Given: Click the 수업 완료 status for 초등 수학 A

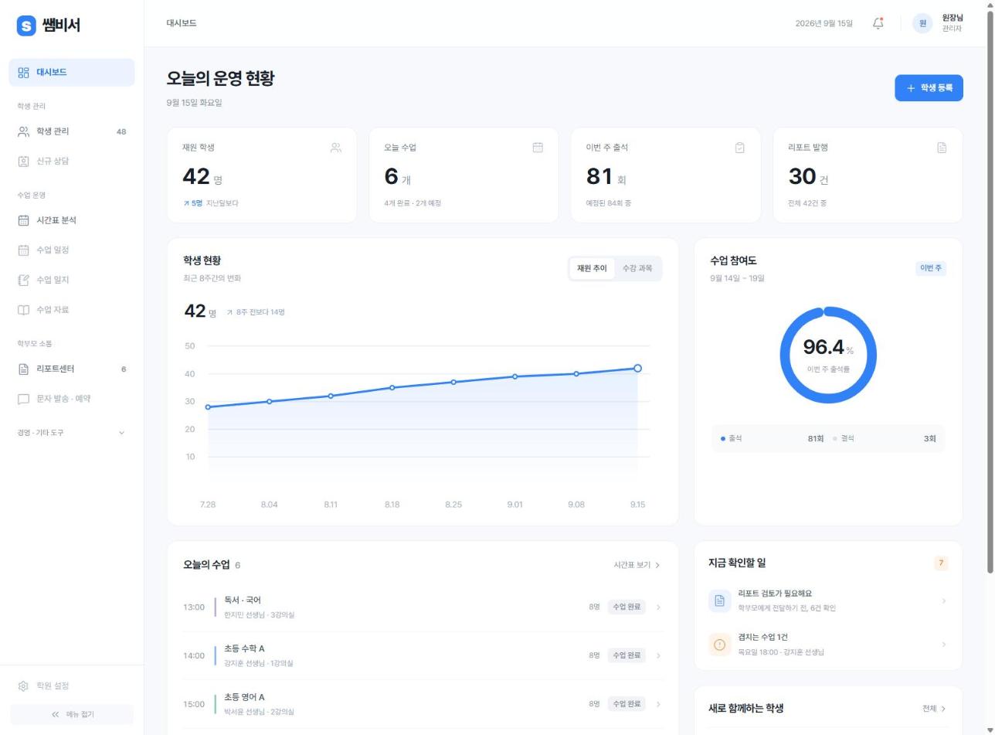Looking at the screenshot, I should click(627, 655).
